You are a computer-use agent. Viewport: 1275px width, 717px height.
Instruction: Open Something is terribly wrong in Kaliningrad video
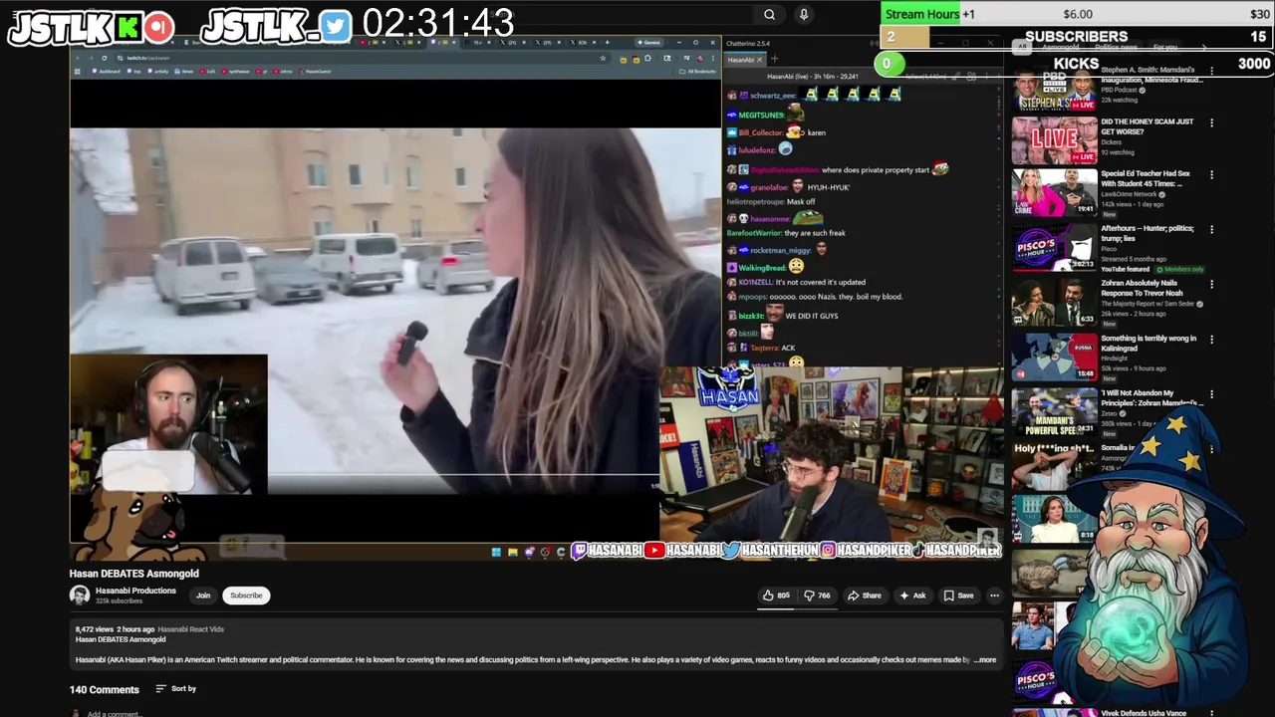1054,357
